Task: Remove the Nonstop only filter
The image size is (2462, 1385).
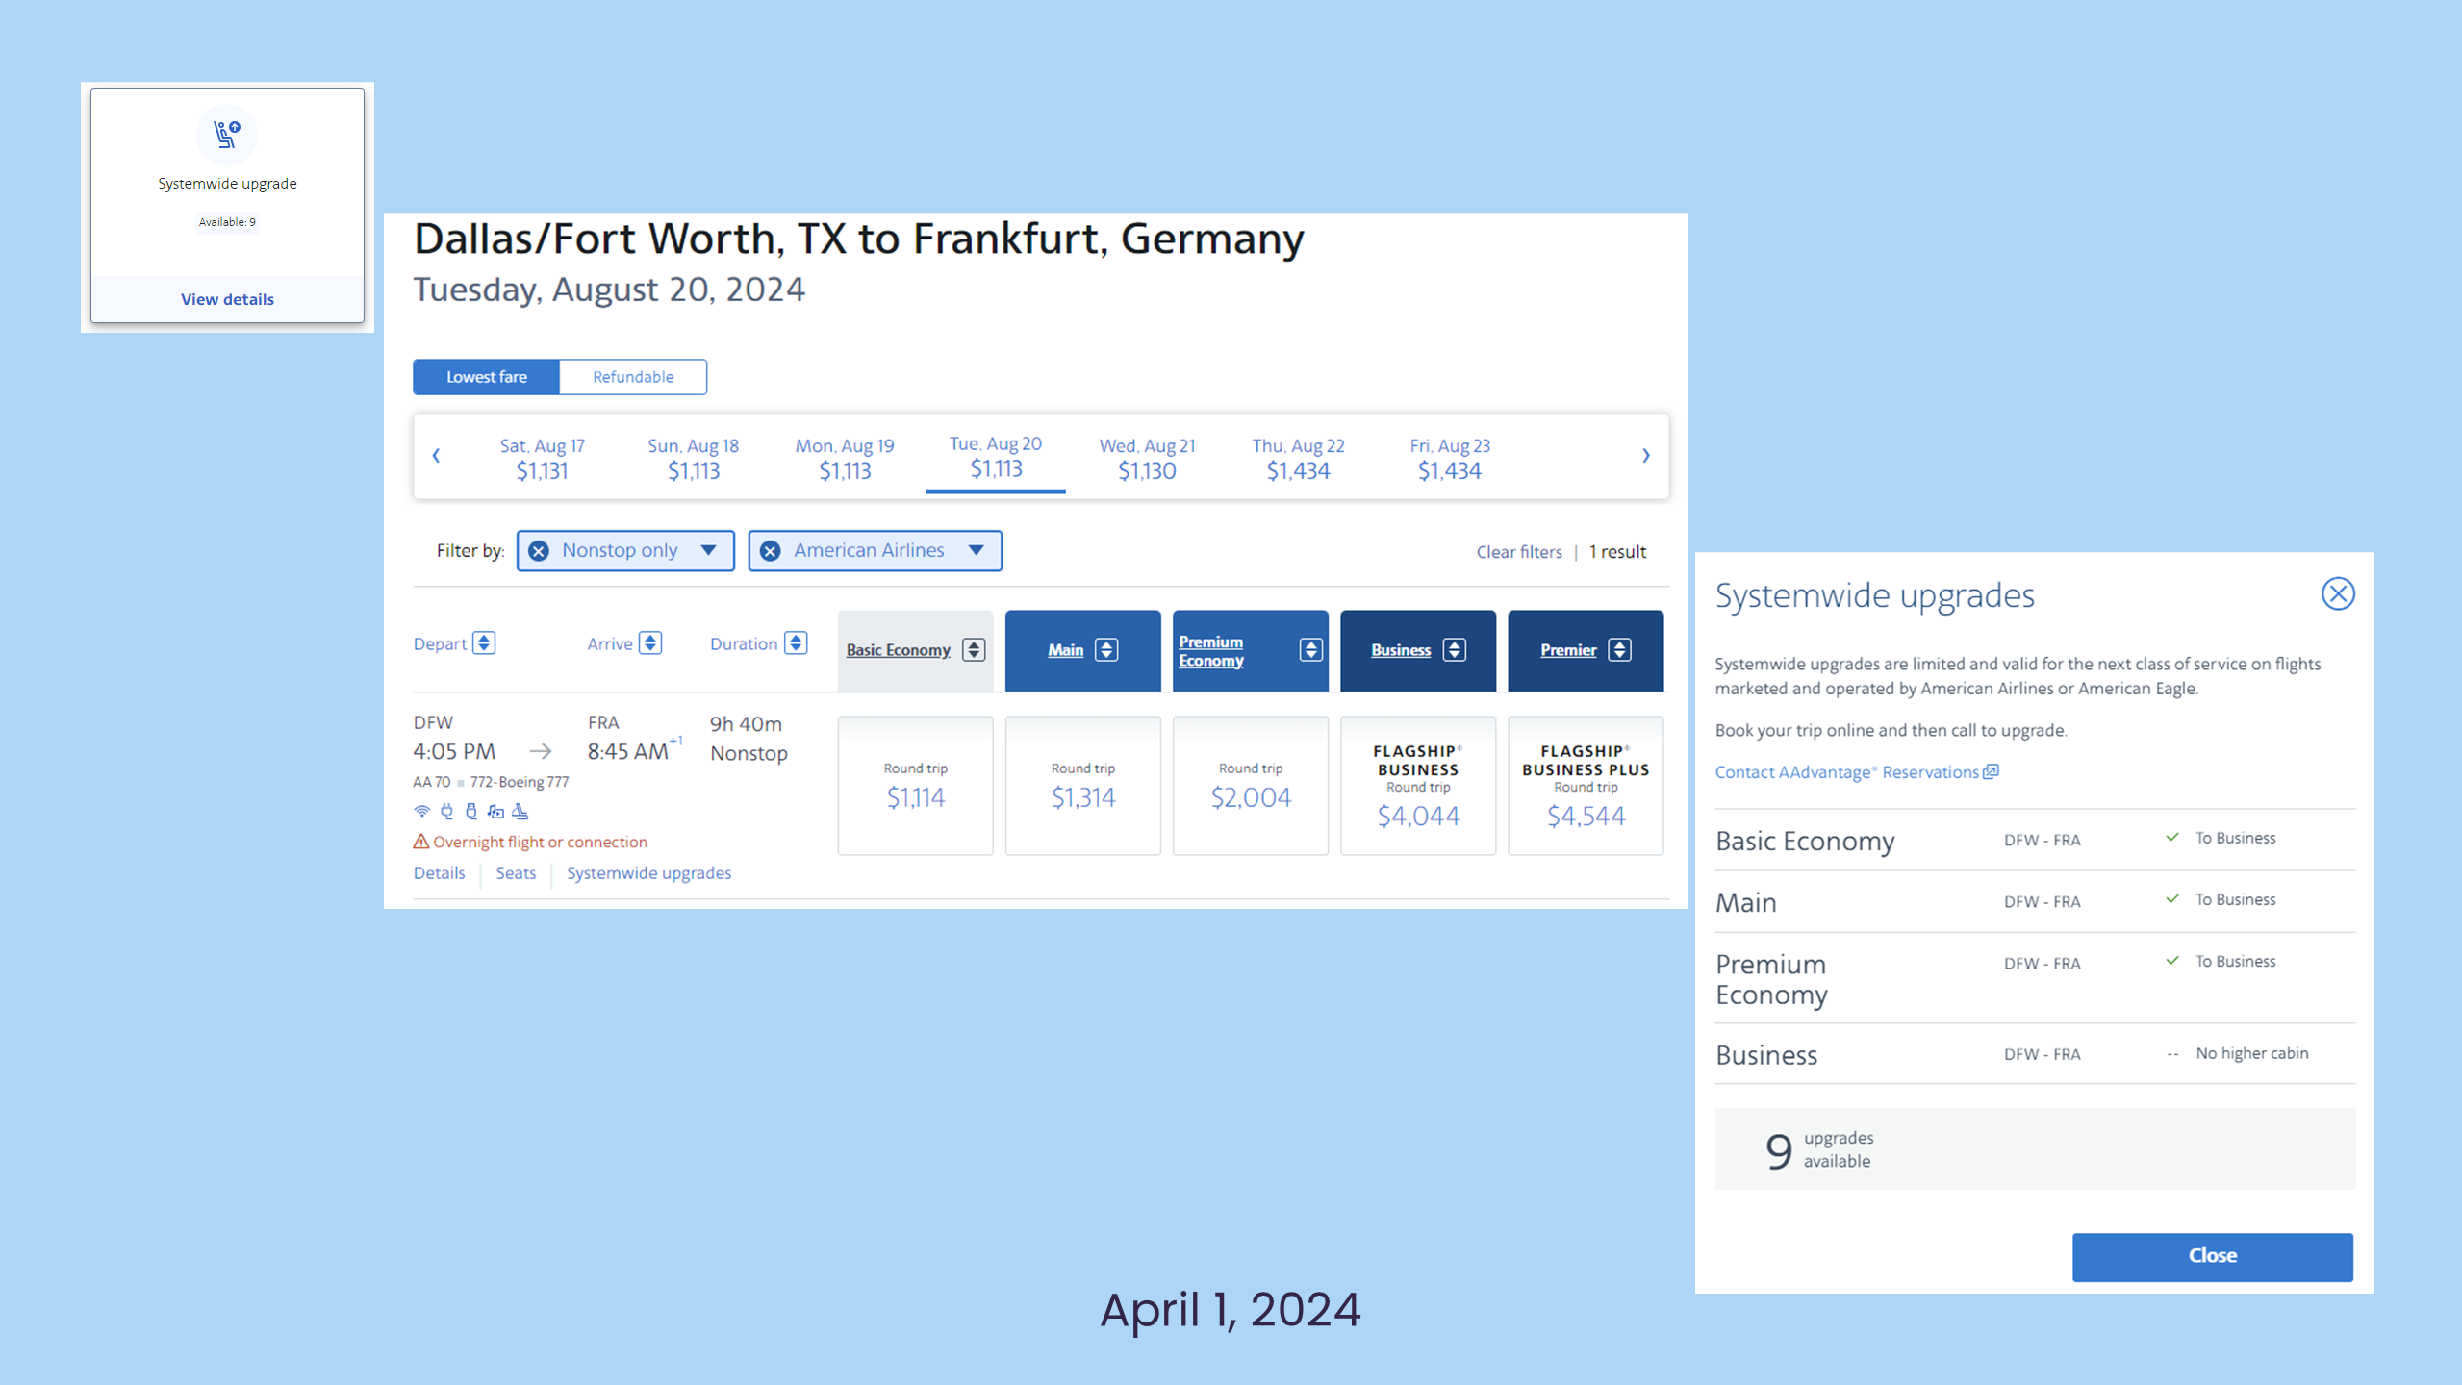Action: coord(539,551)
